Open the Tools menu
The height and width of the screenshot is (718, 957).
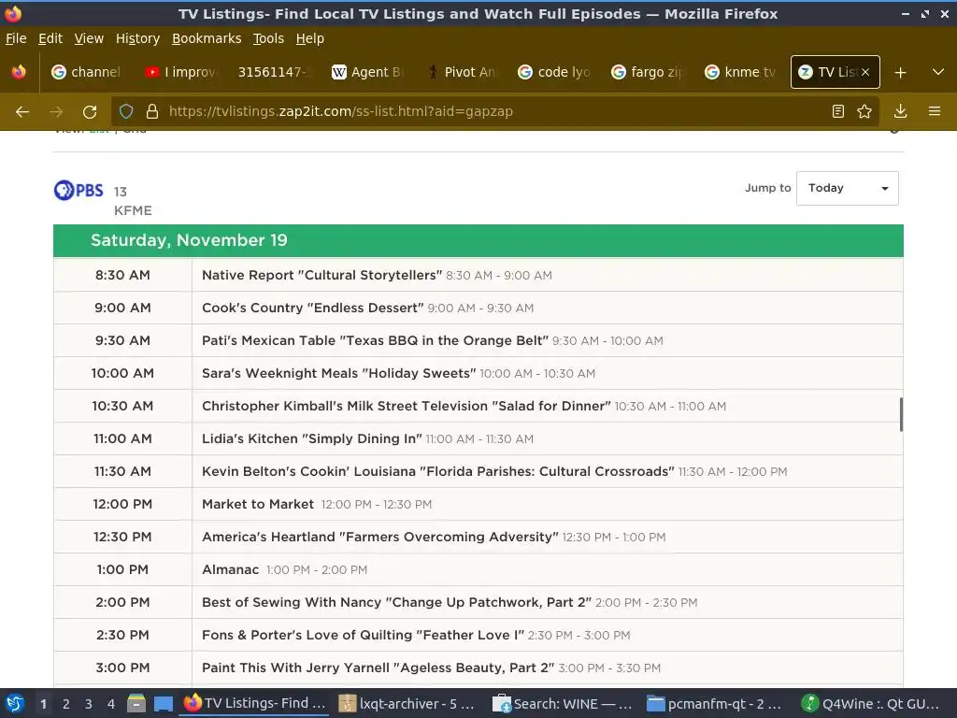(268, 38)
